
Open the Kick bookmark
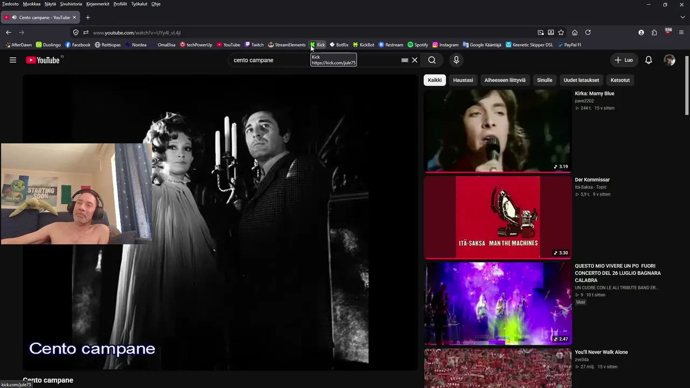(x=318, y=45)
